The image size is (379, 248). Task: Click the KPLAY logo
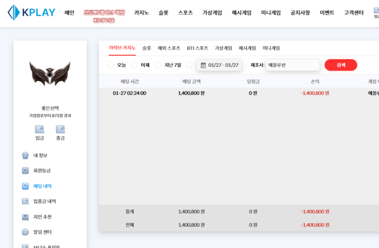31,13
